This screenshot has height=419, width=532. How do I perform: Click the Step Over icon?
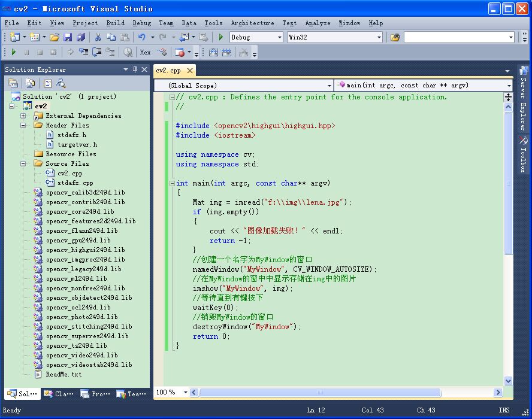click(96, 52)
